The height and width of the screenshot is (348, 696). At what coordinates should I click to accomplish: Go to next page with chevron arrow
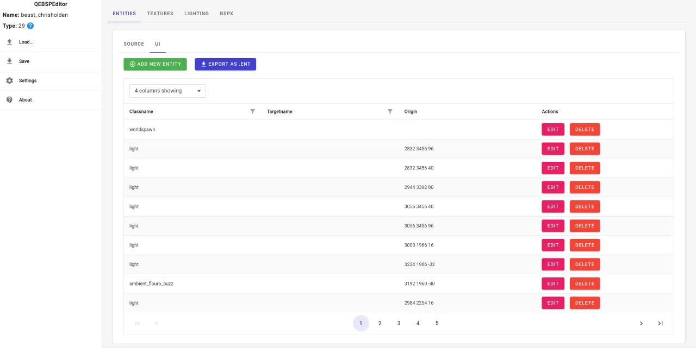click(x=641, y=323)
